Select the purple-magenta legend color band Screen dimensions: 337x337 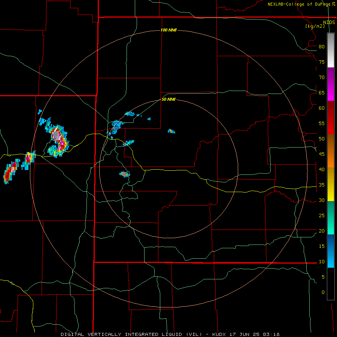331,84
